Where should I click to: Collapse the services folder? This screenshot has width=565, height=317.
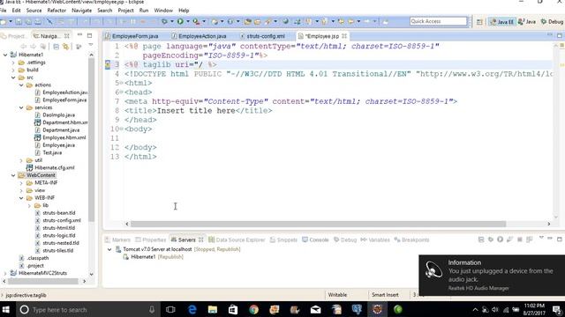click(21, 107)
